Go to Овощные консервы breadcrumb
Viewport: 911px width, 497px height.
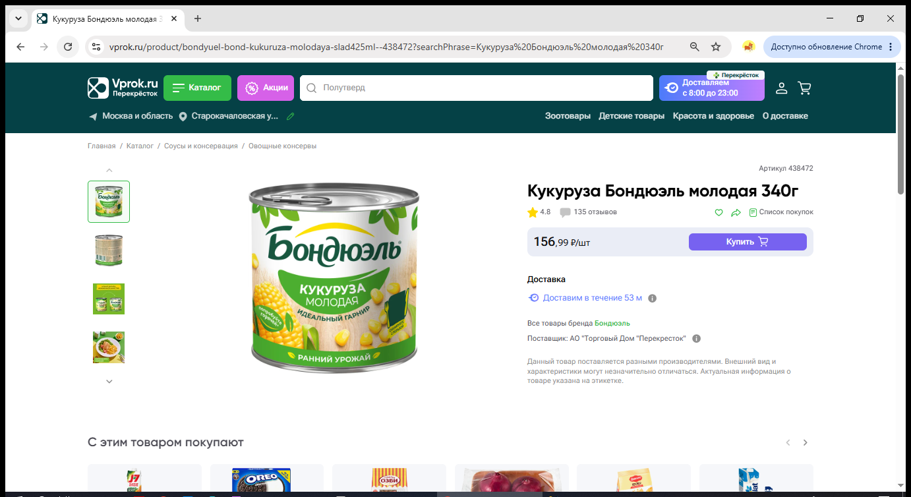coord(282,146)
